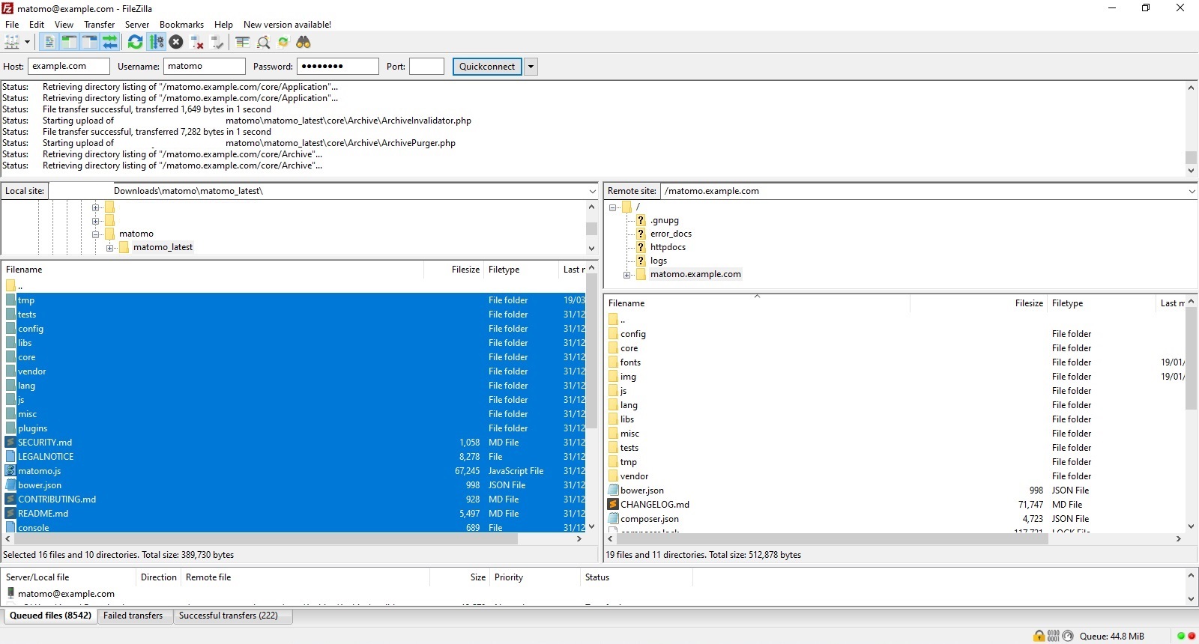1199x644 pixels.
Task: Toggle transfer queue display
Action: (110, 43)
